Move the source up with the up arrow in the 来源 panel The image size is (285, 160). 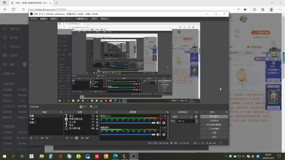(x=82, y=138)
